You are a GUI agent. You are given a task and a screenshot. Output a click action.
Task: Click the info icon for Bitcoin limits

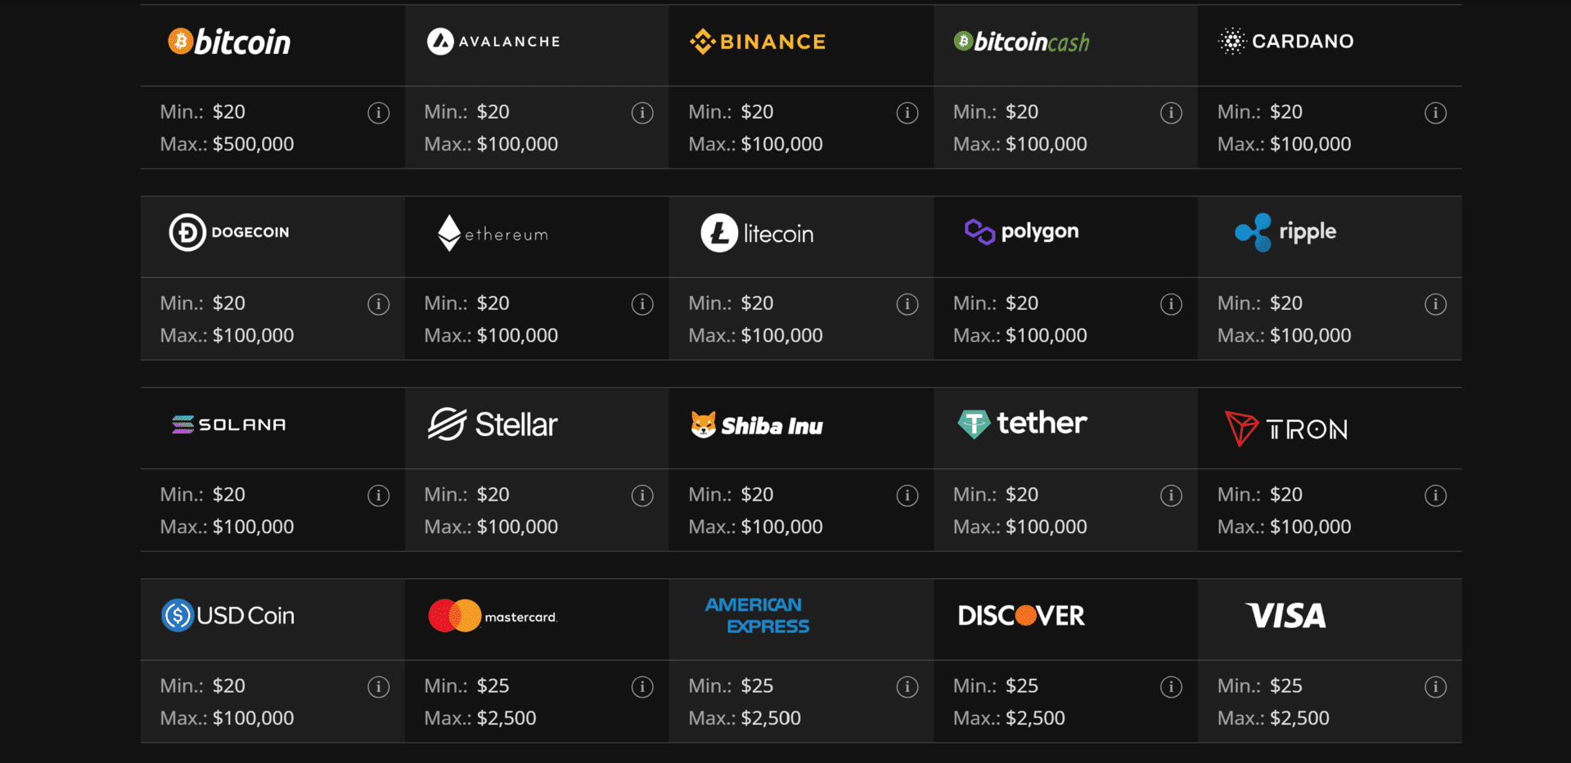click(x=378, y=113)
